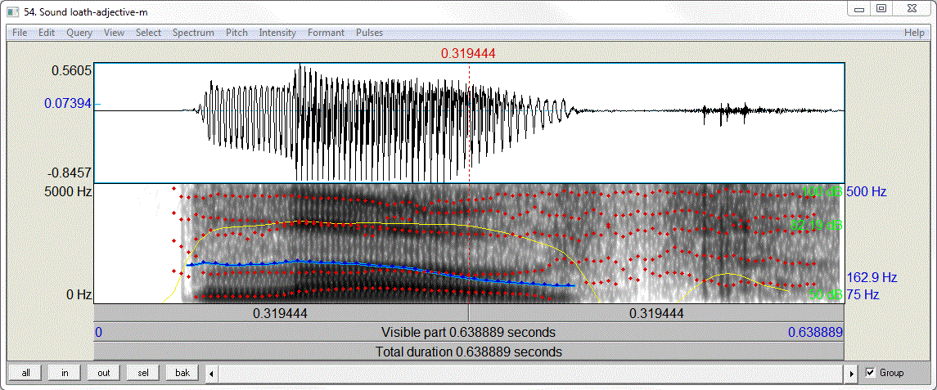Image resolution: width=937 pixels, height=390 pixels.
Task: Open the View menu
Action: (x=114, y=33)
